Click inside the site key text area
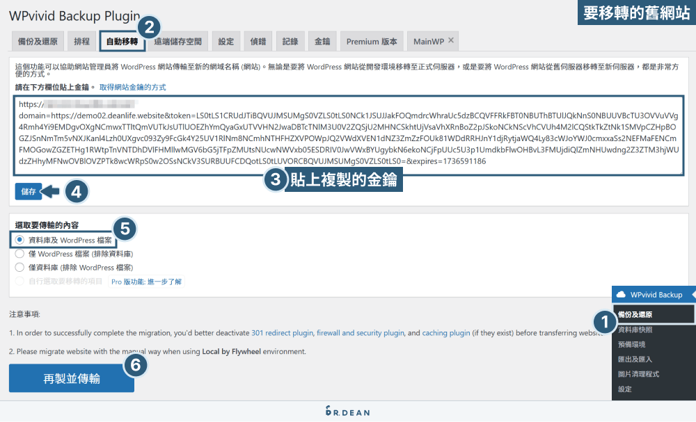The image size is (696, 422). click(278, 132)
